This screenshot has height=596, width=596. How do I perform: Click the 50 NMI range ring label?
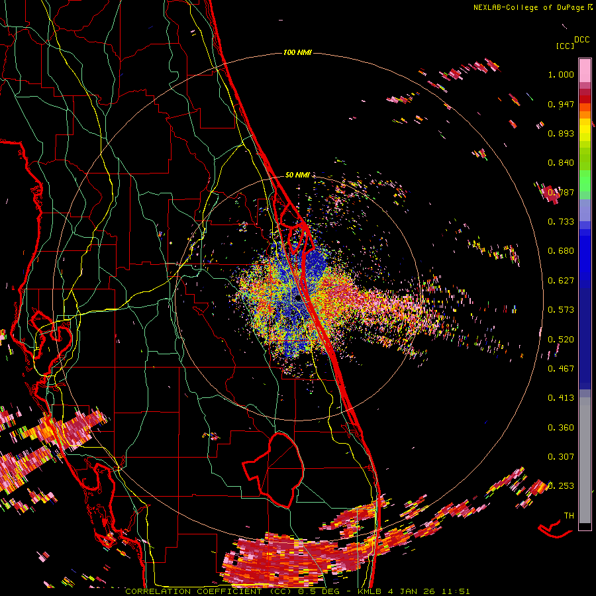click(x=297, y=175)
